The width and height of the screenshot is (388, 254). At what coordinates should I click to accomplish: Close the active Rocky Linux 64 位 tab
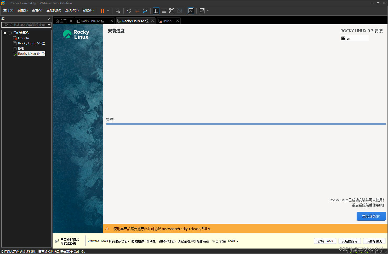point(152,21)
